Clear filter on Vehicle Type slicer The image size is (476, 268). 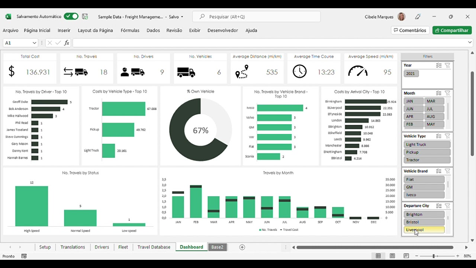(448, 136)
